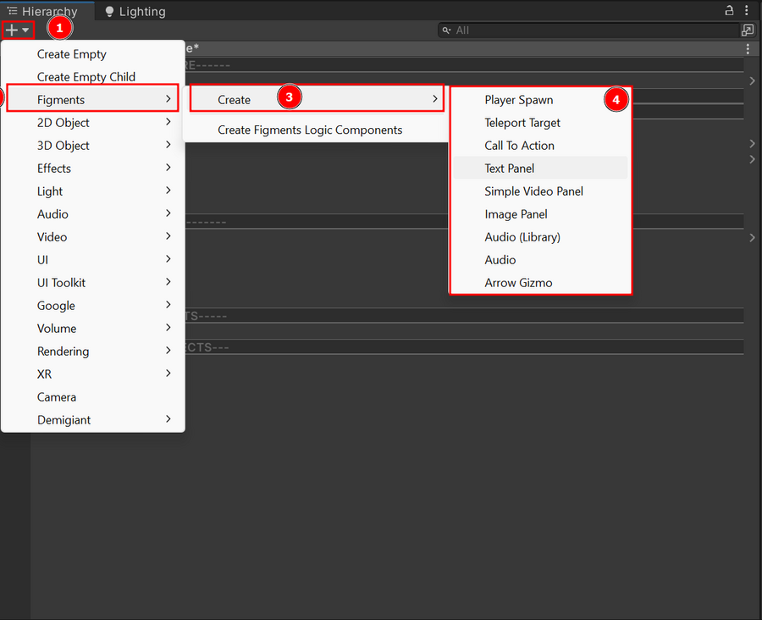
Task: Select Image Panel
Action: click(x=540, y=214)
